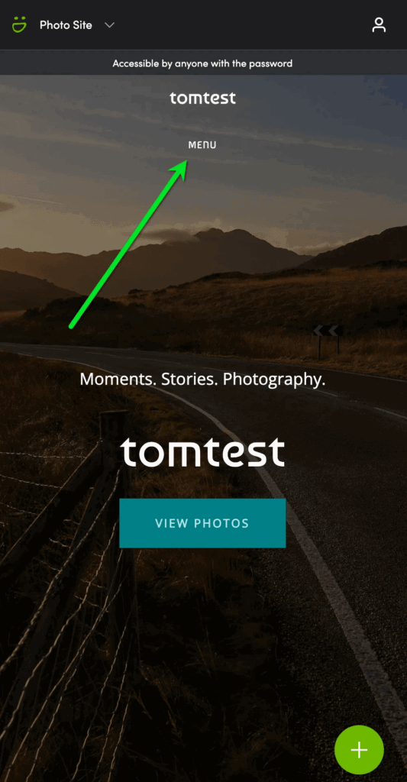This screenshot has height=782, width=407.
Task: Click the wire fence in cover photo
Action: (x=60, y=548)
